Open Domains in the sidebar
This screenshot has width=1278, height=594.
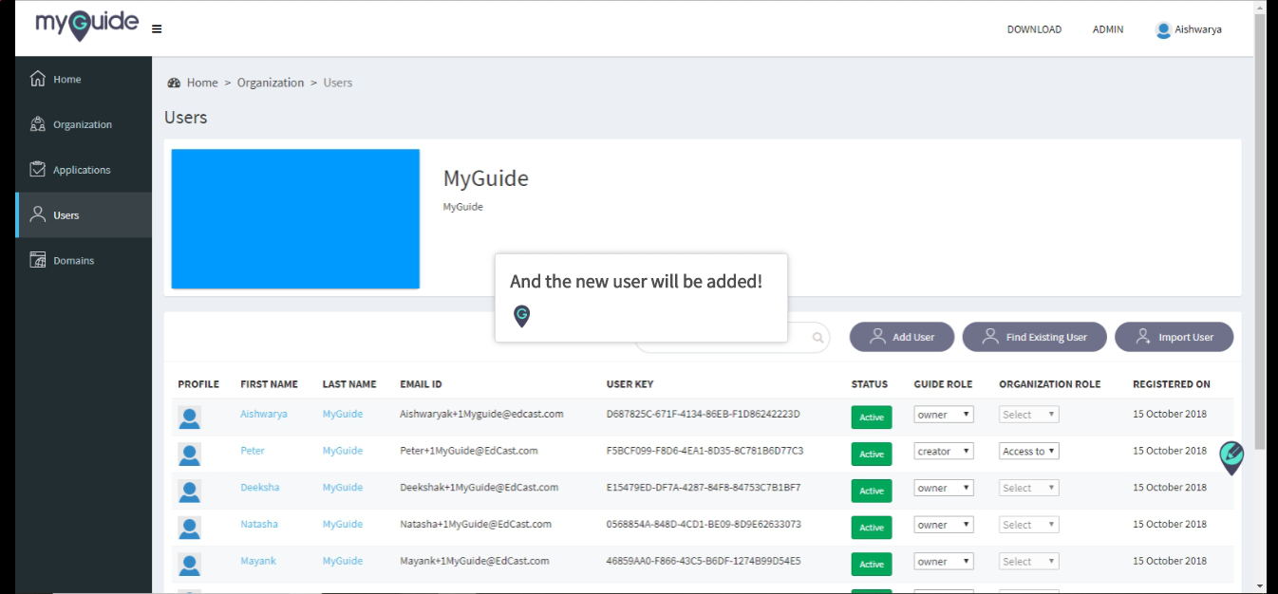pos(84,260)
